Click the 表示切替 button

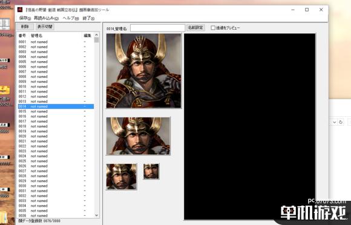tap(45, 27)
